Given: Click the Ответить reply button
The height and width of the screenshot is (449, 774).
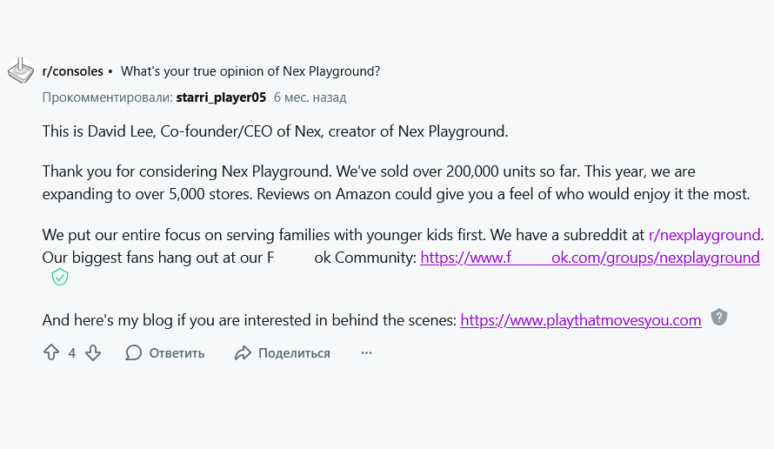Looking at the screenshot, I should click(165, 352).
